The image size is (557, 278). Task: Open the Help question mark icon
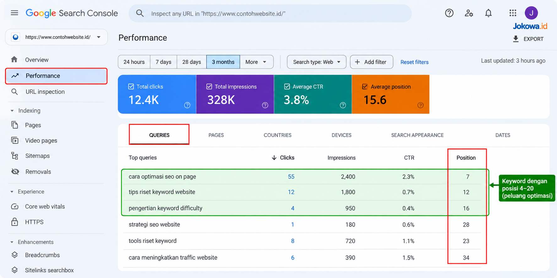pyautogui.click(x=449, y=13)
